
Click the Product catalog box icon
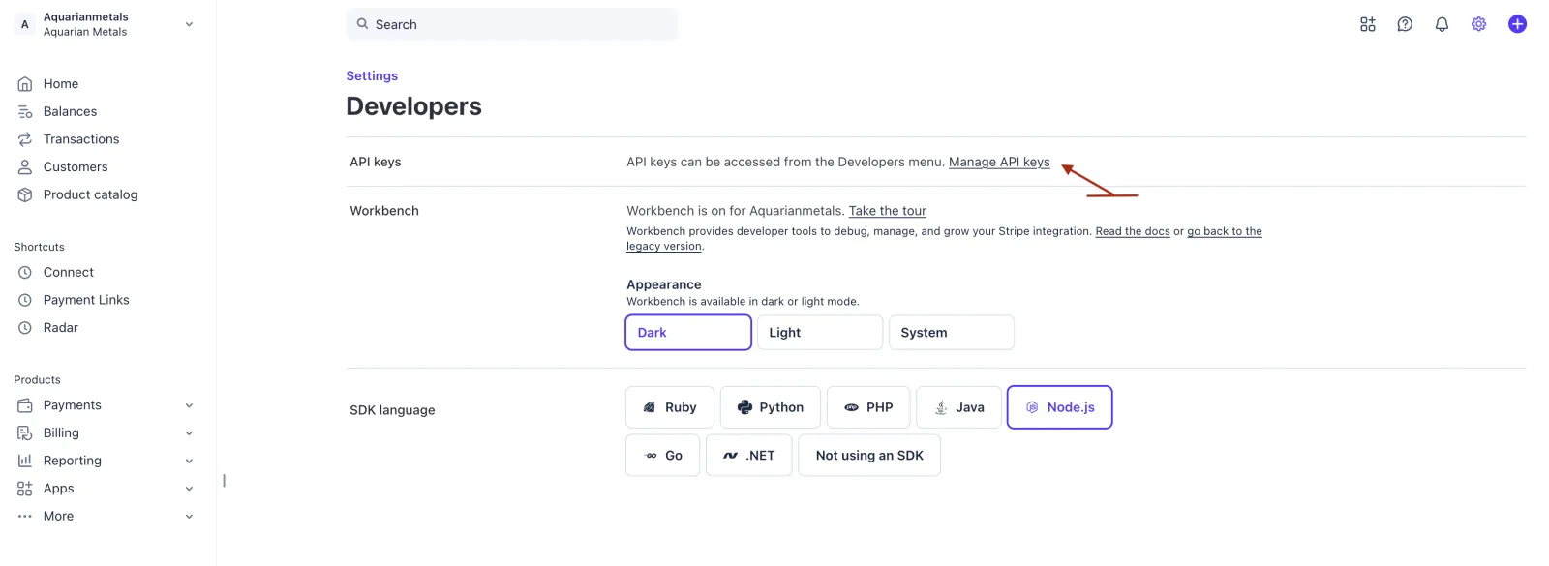(25, 194)
